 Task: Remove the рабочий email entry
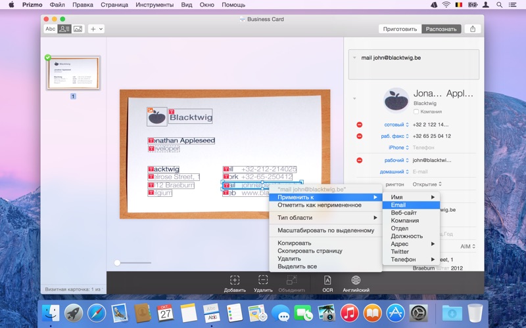[359, 160]
